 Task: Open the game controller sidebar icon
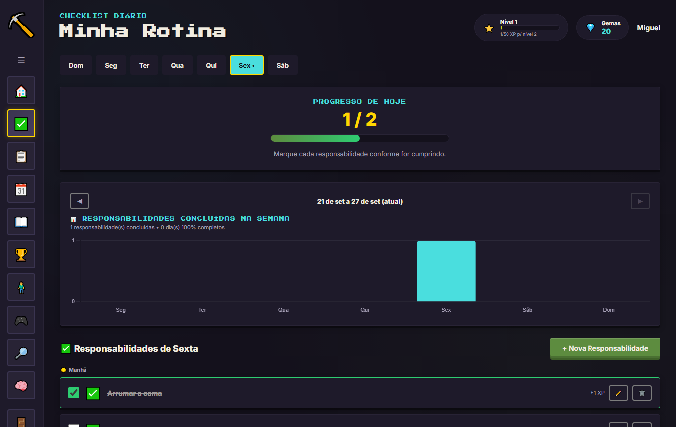[x=21, y=320]
